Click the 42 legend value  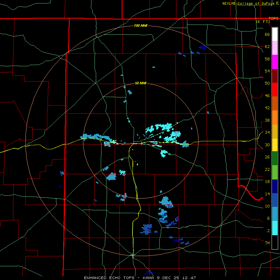[267, 108]
